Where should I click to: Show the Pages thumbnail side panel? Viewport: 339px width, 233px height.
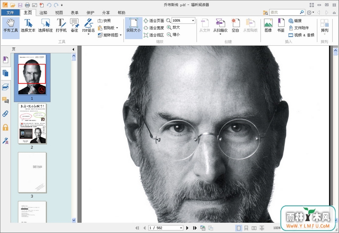(x=6, y=73)
